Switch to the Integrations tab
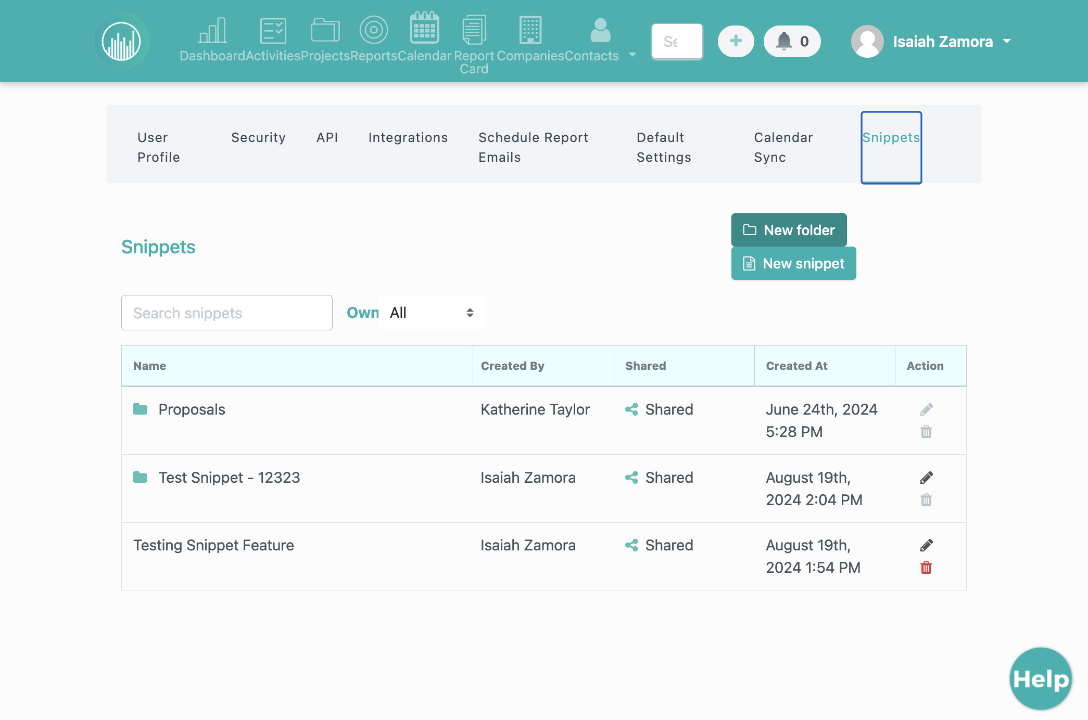Viewport: 1088px width, 720px height. pos(408,137)
